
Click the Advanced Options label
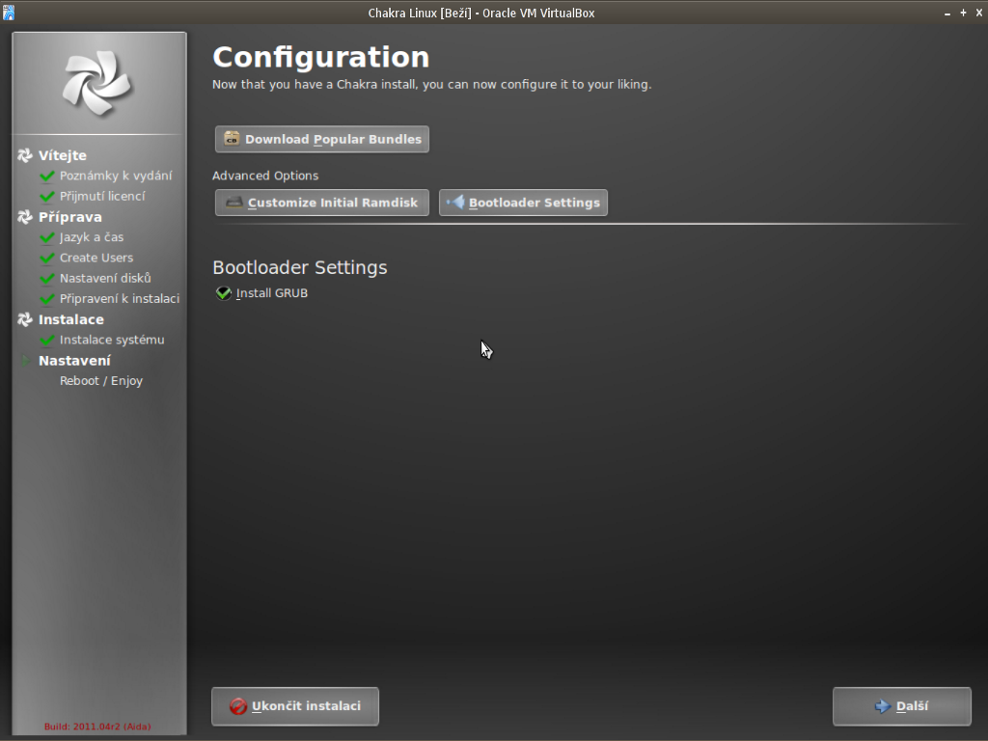(265, 176)
